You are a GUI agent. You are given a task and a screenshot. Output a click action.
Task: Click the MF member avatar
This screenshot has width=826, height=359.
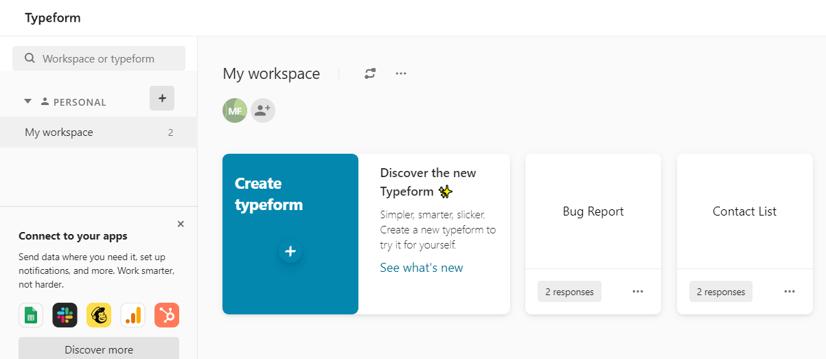pos(235,111)
